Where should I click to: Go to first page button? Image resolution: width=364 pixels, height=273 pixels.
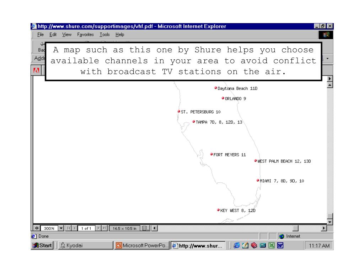[69, 228]
